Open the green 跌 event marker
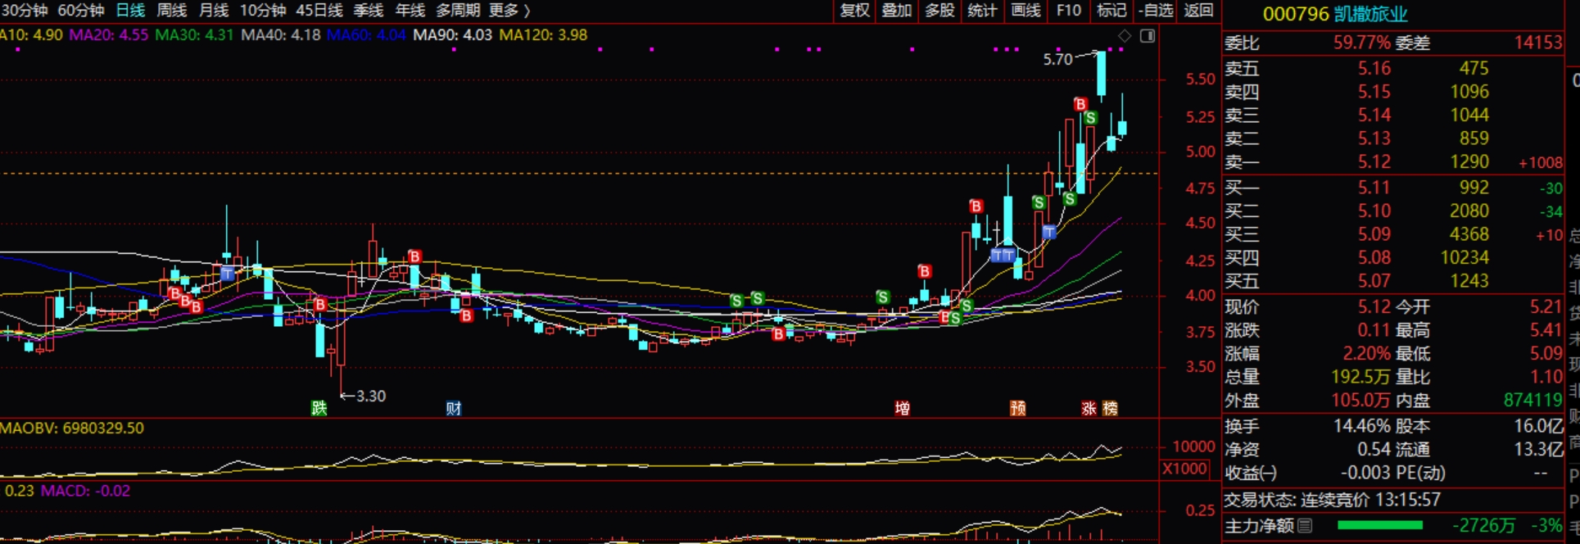The height and width of the screenshot is (544, 1580). 319,408
